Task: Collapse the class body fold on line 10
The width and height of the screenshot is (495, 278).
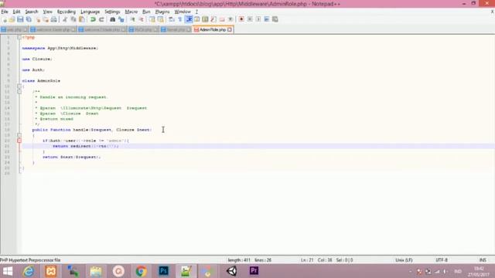Action: (x=19, y=86)
